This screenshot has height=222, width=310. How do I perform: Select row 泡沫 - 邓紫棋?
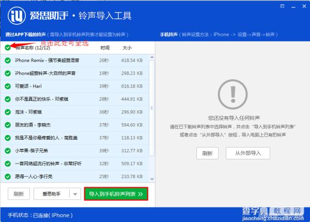point(75,112)
